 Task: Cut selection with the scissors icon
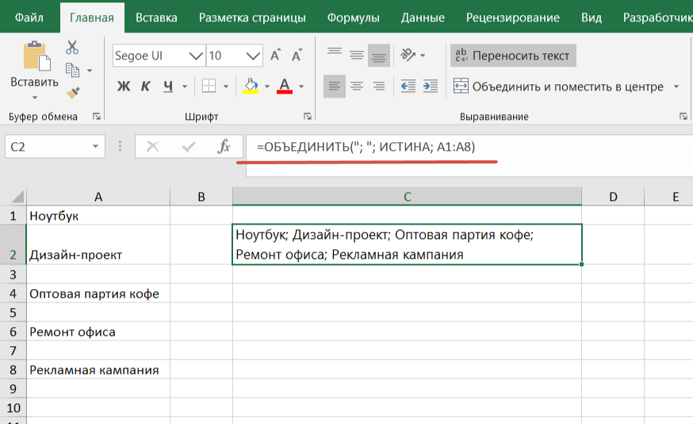[72, 48]
